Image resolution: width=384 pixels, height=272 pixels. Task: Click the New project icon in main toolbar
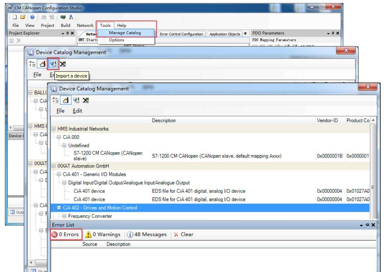coord(15,17)
